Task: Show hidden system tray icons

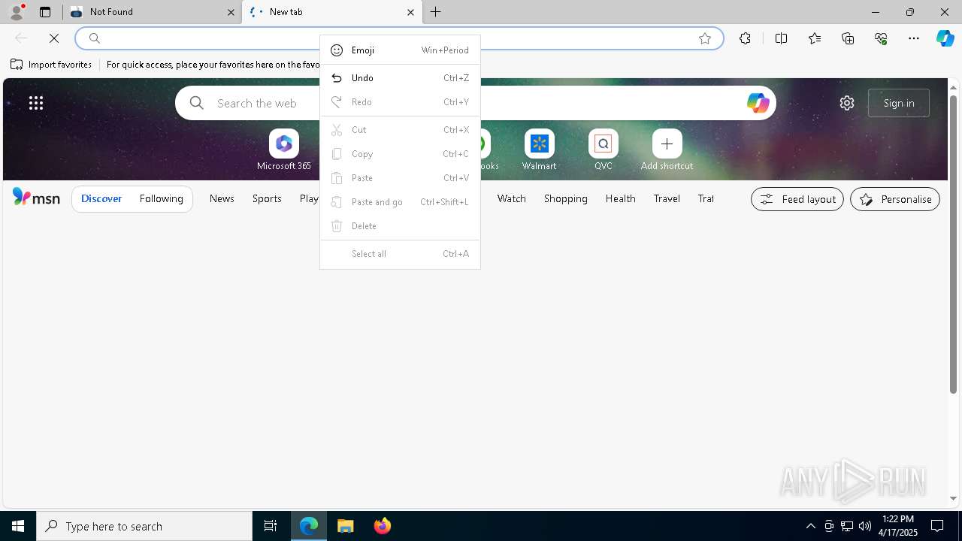Action: click(x=810, y=526)
